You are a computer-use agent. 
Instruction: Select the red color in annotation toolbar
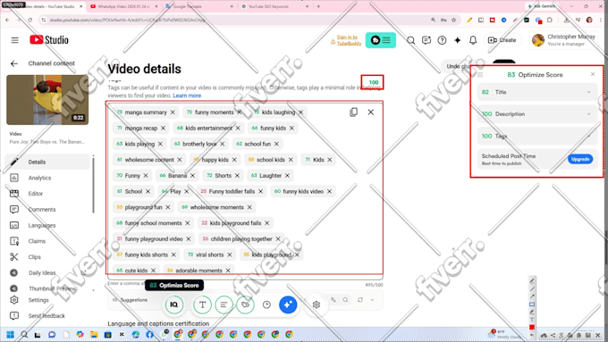(x=532, y=328)
